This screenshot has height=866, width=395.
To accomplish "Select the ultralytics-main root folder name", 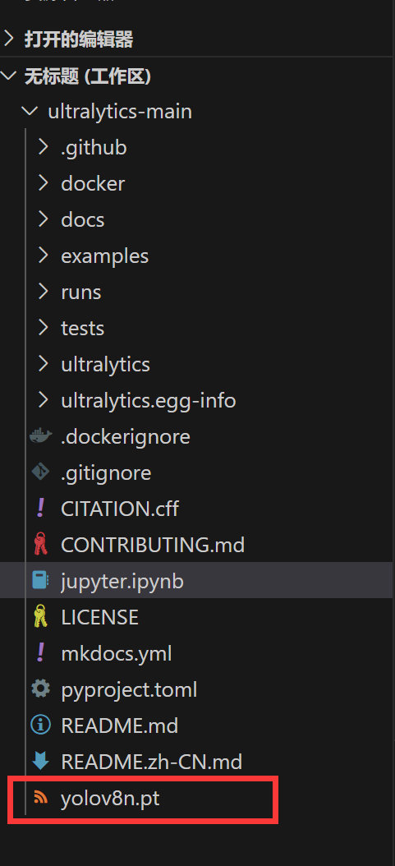I will coord(120,112).
